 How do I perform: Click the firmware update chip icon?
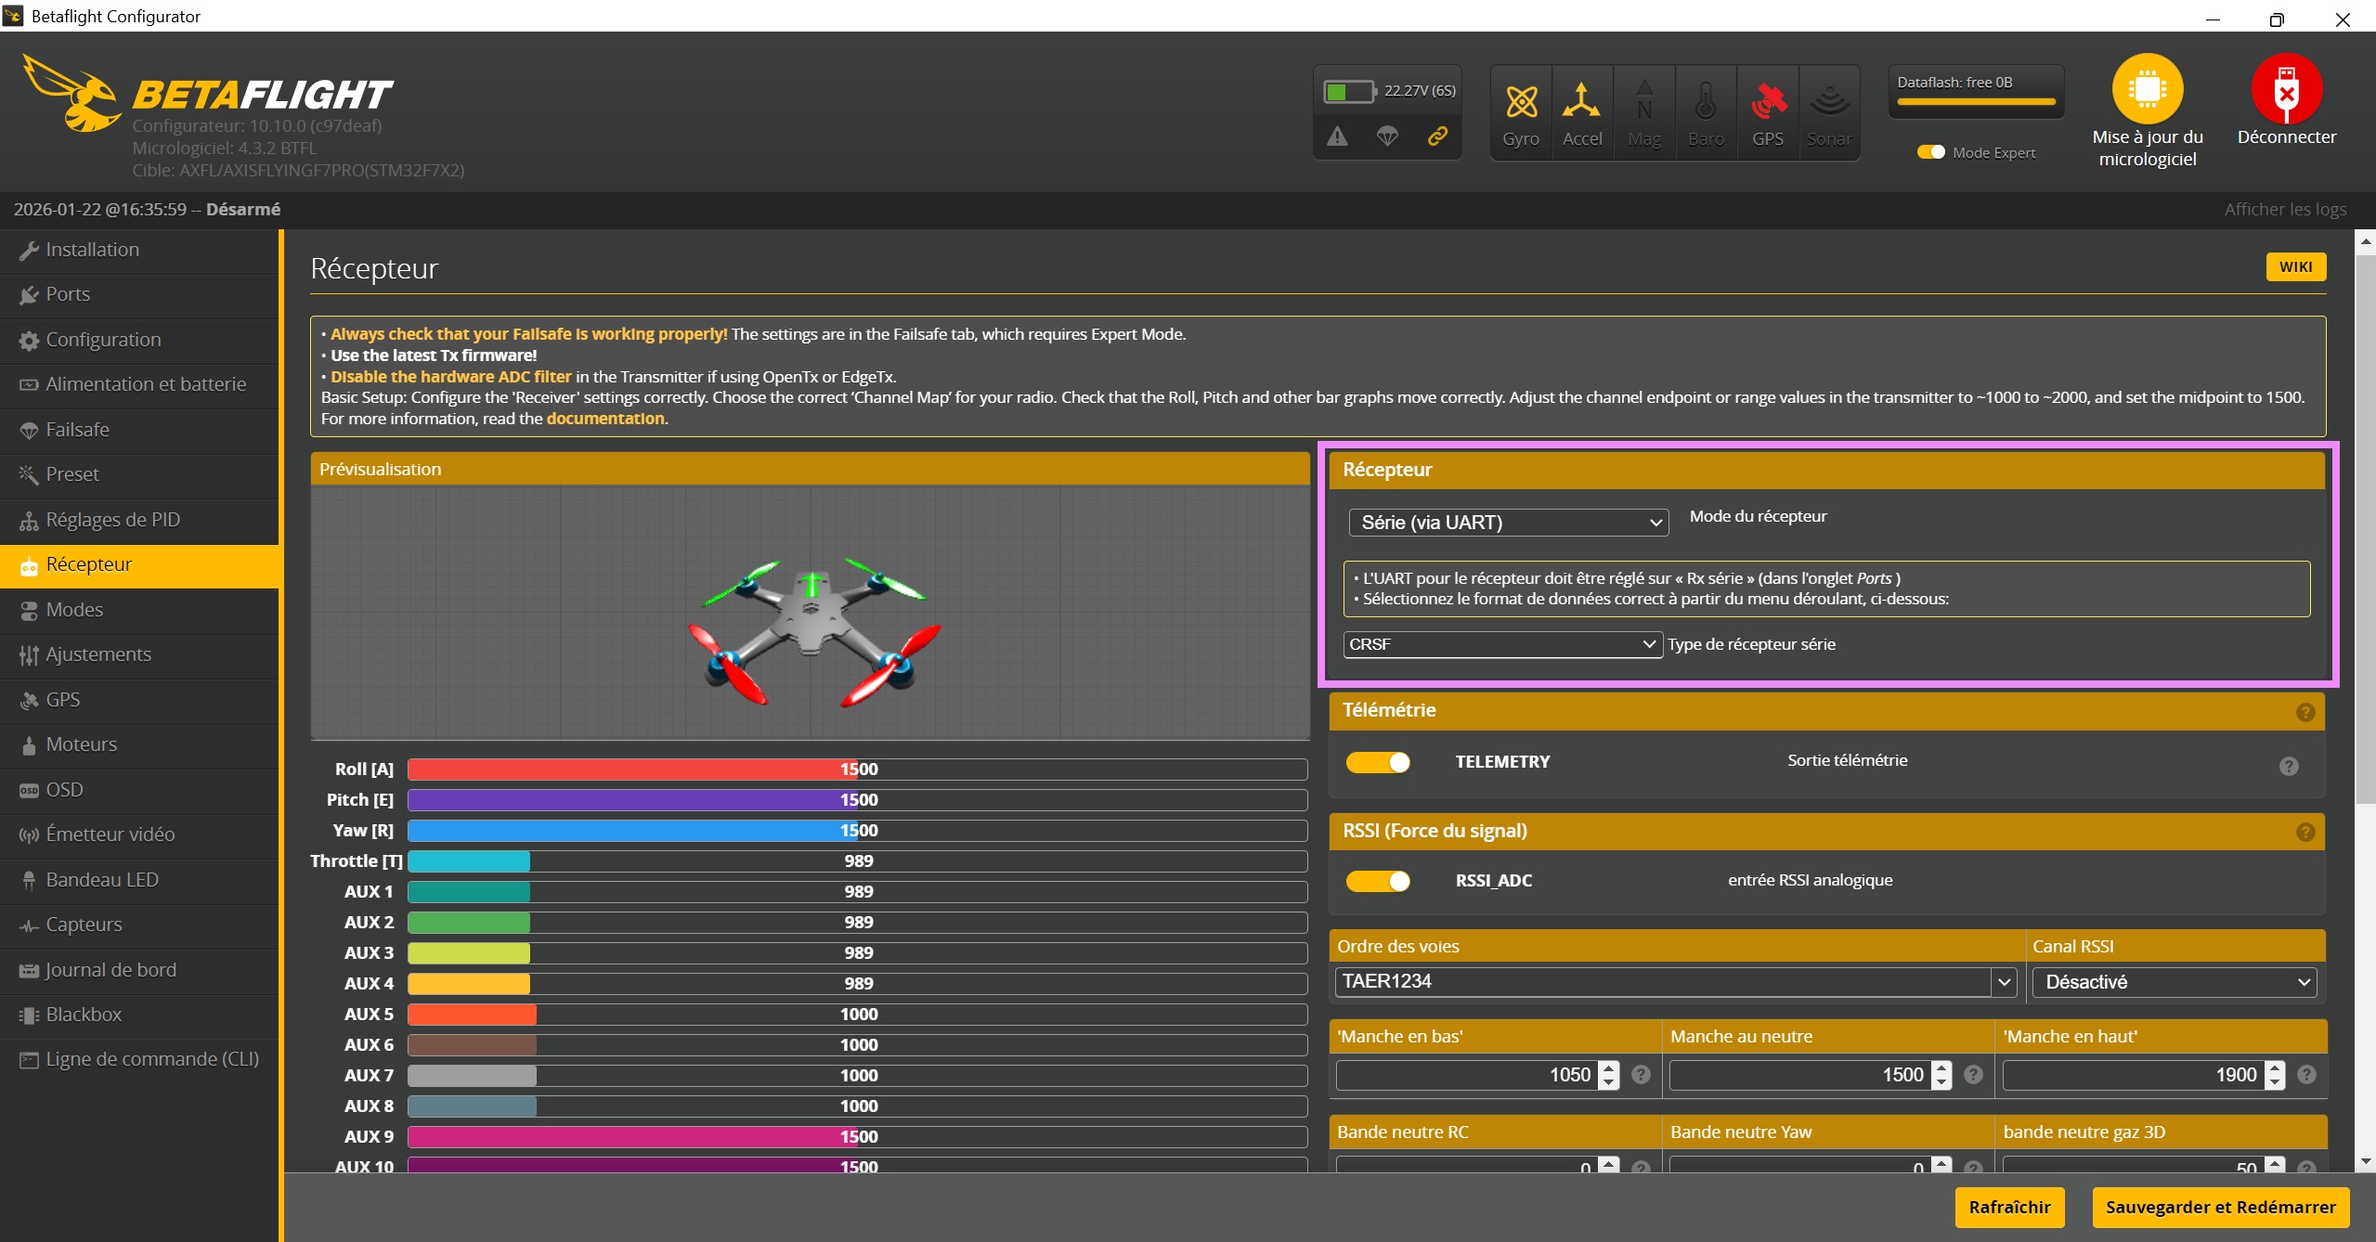[2147, 89]
